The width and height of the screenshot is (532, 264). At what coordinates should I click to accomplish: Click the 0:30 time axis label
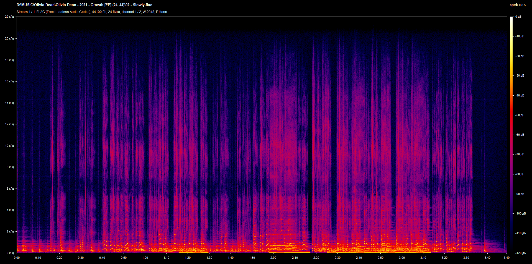(81, 258)
